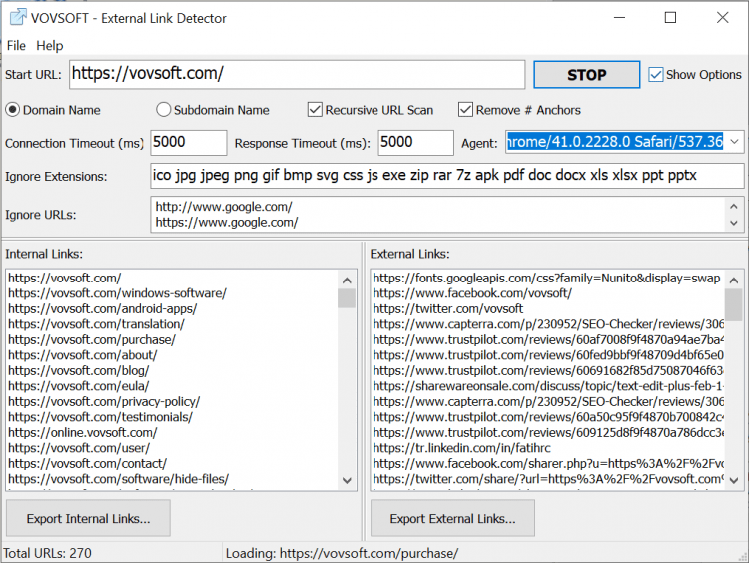Expand the Agent dropdown arrow
749x563 pixels.
(735, 142)
